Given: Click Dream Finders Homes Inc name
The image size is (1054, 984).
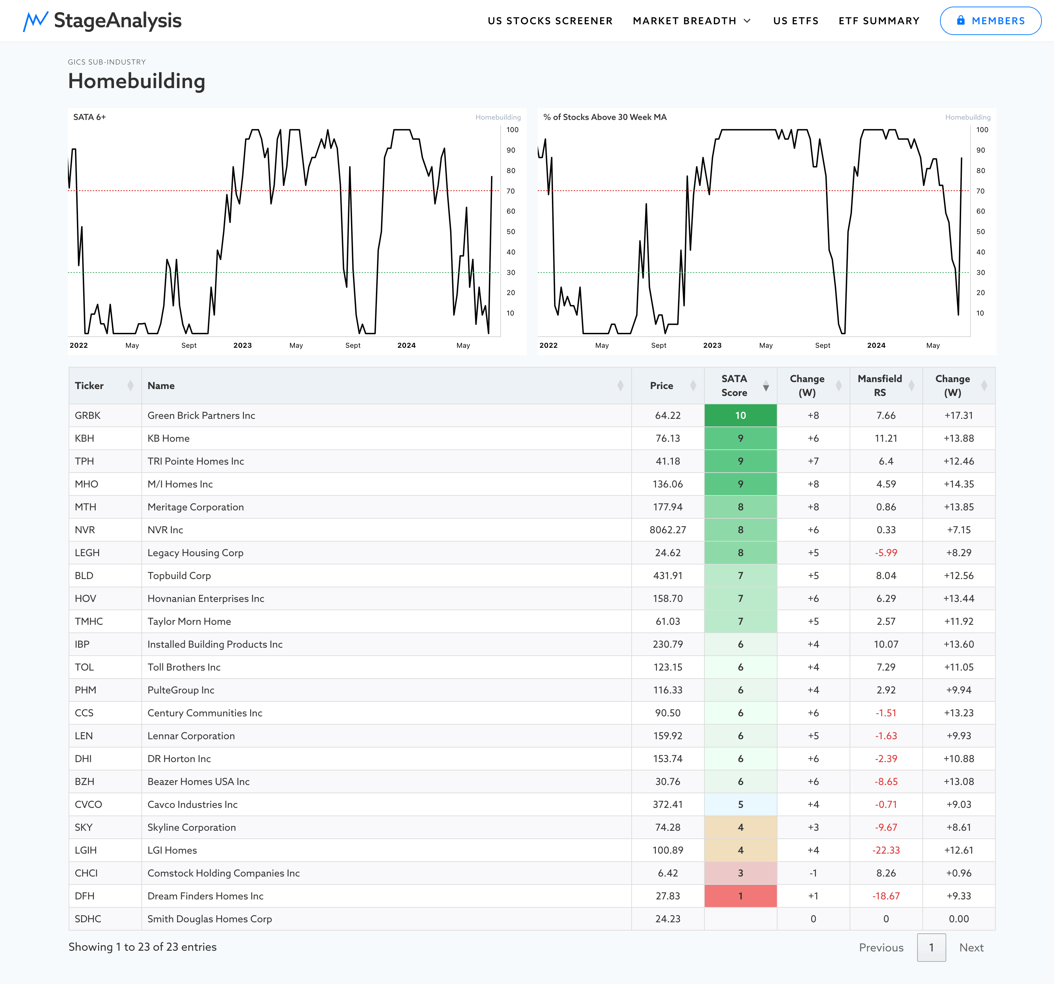Looking at the screenshot, I should tap(205, 896).
